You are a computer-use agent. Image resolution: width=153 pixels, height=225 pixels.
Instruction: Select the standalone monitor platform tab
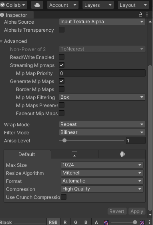[x=74, y=154]
